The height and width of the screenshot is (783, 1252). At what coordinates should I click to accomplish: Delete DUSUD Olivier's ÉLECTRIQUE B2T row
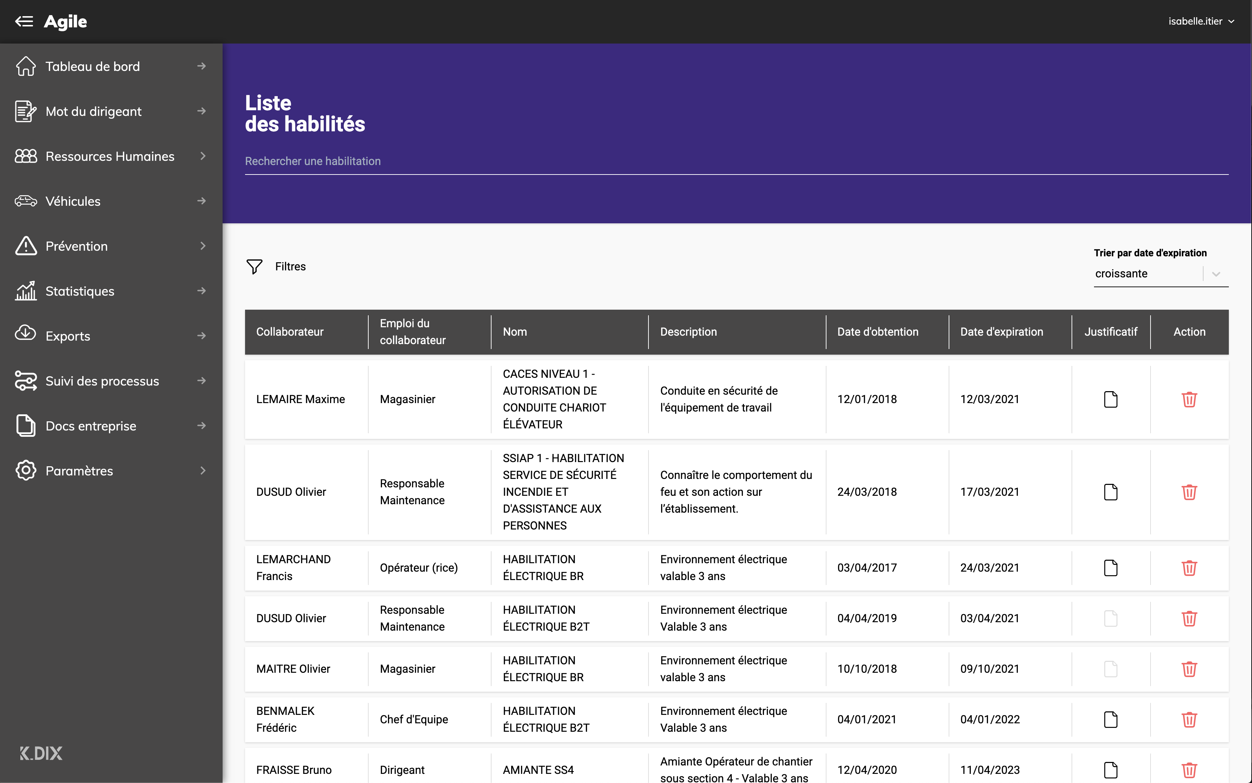tap(1190, 618)
